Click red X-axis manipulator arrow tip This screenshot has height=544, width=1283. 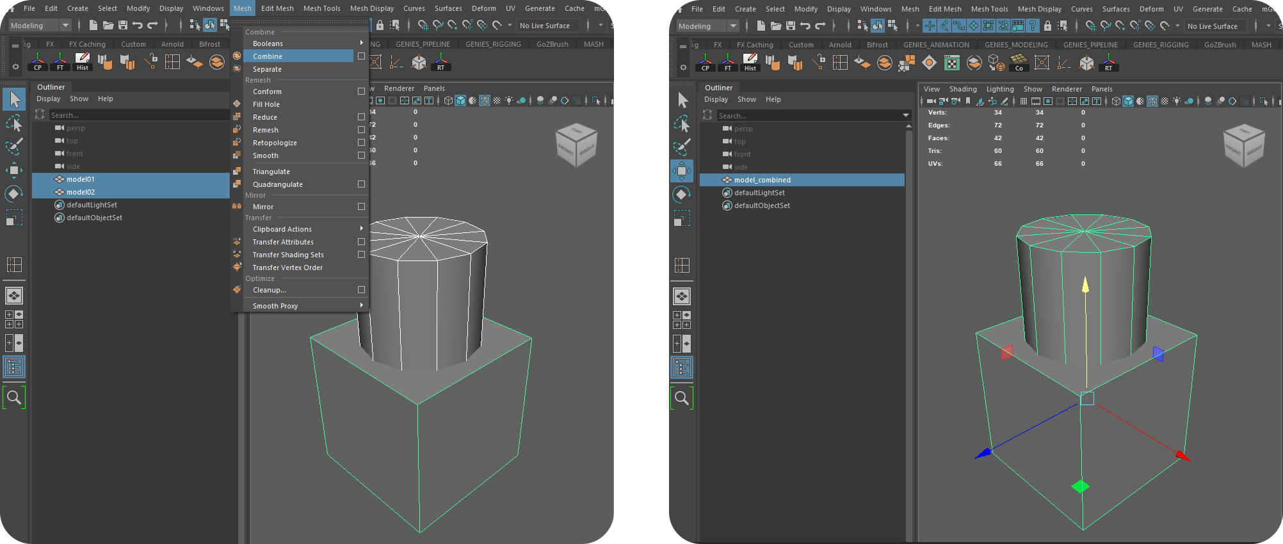pyautogui.click(x=1183, y=456)
